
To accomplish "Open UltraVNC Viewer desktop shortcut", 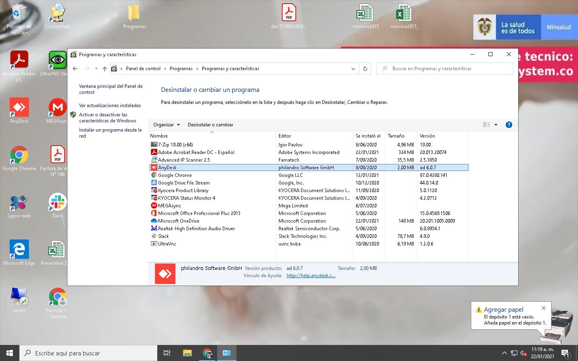I will 57,63.
